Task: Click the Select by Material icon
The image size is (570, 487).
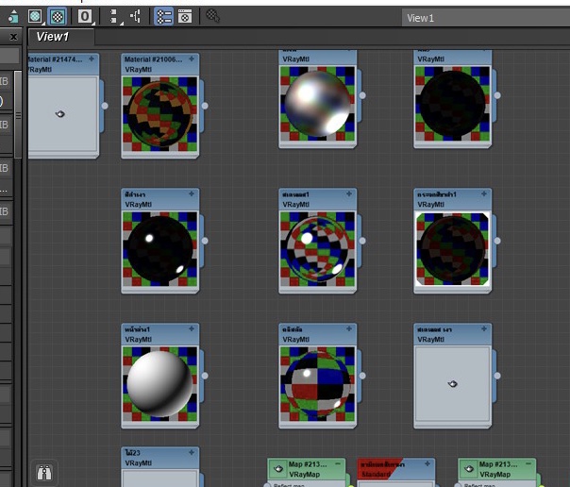Action: 213,16
